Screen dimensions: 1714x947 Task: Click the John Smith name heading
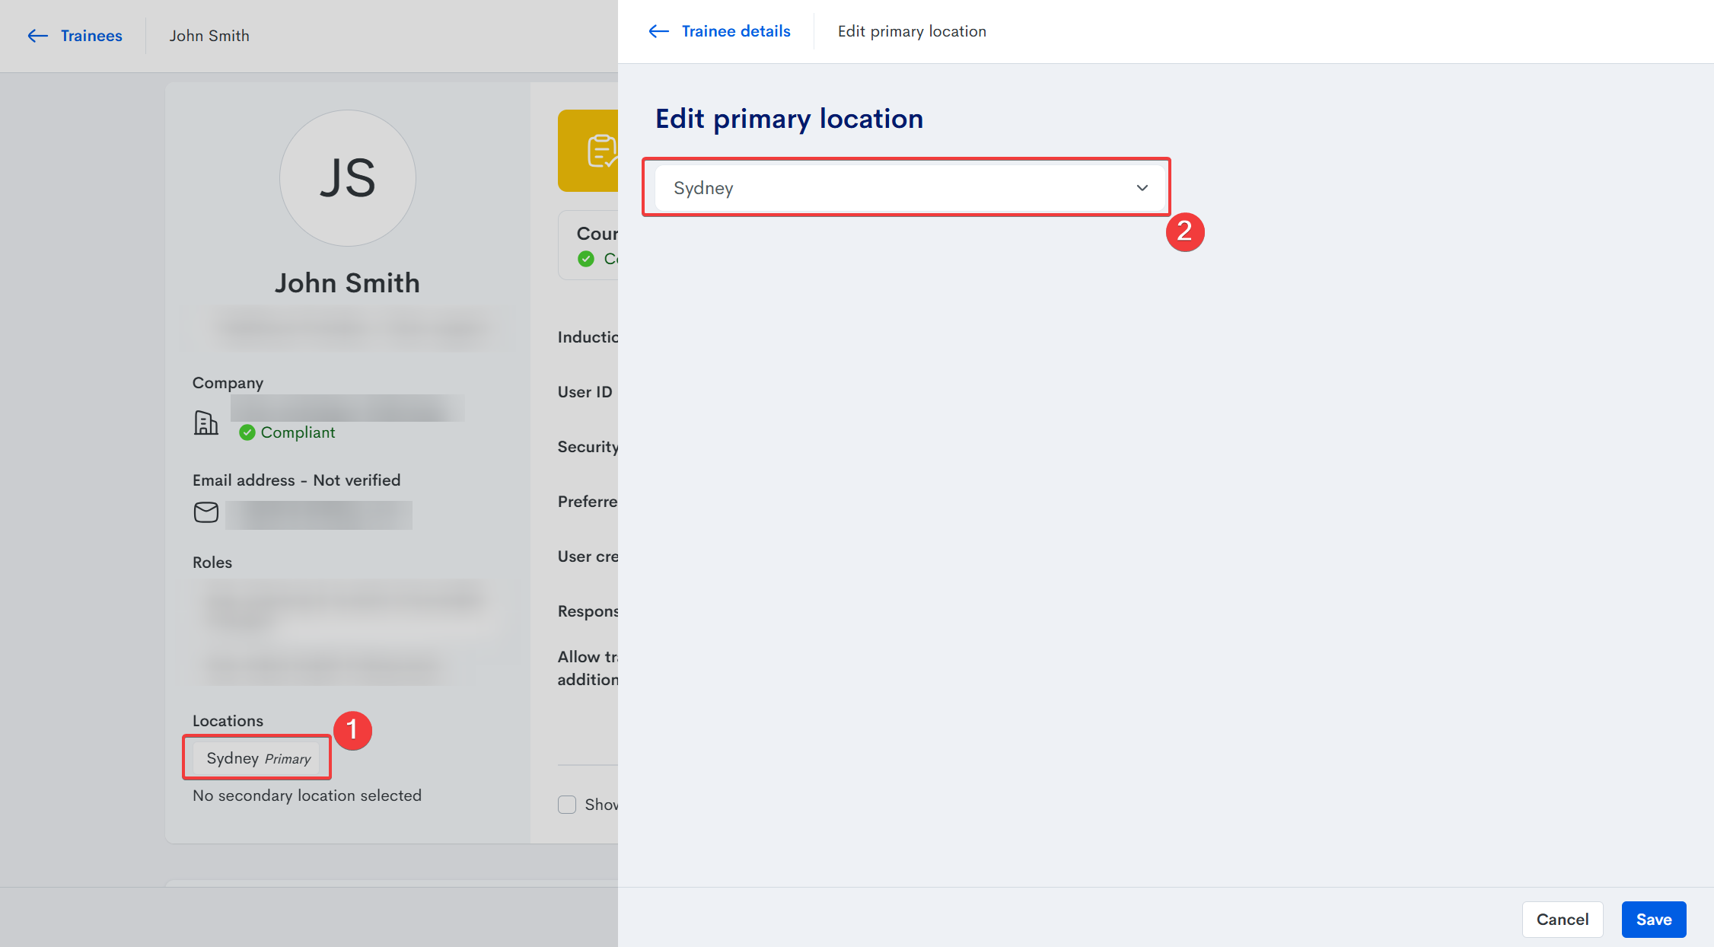(347, 283)
